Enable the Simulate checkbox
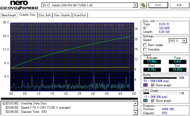 [145, 49]
